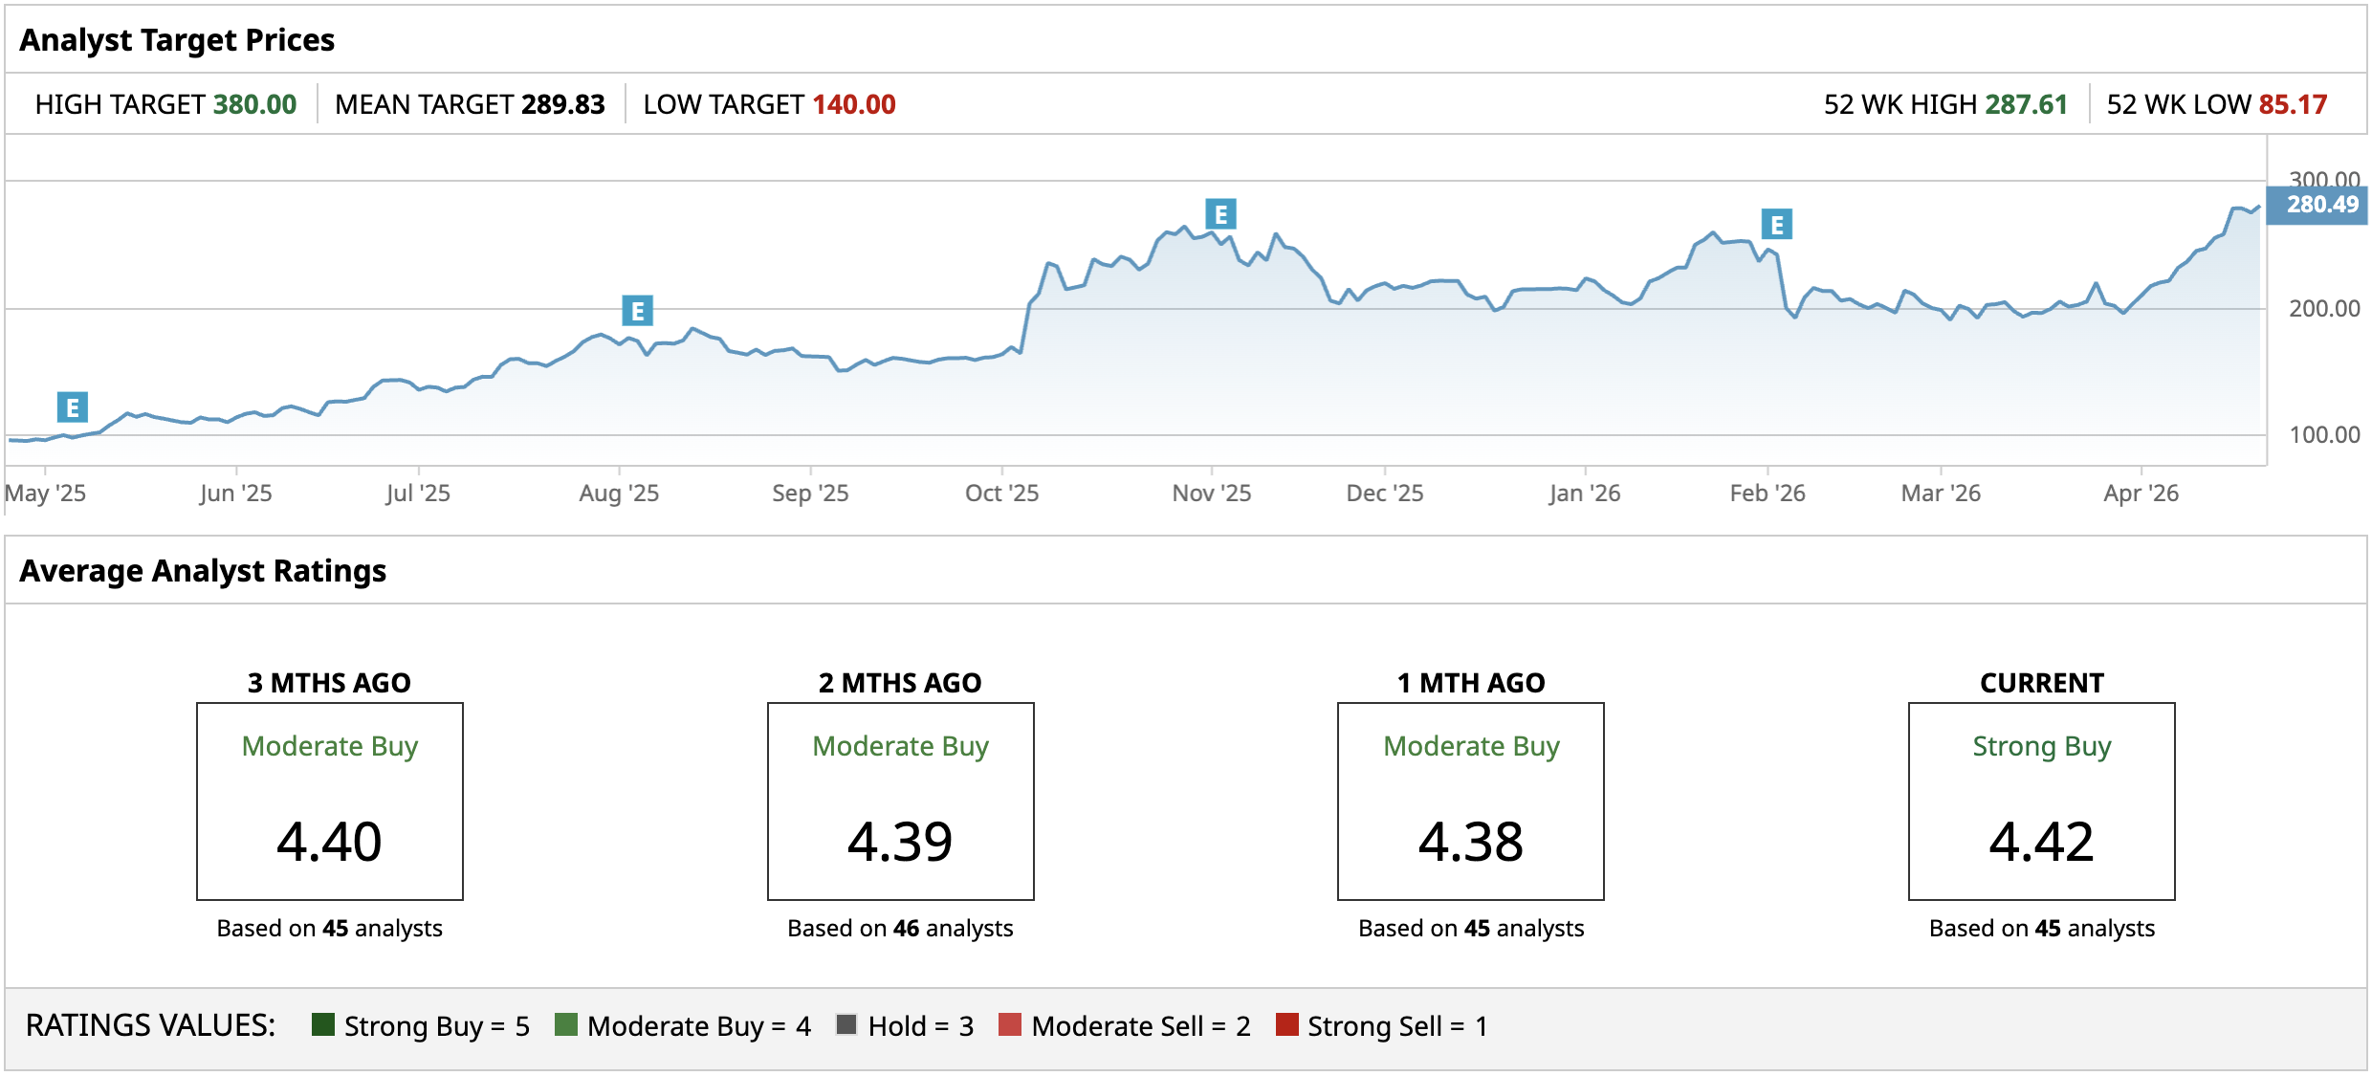This screenshot has width=2372, height=1076.
Task: Click the Oct '25 label on the time axis
Action: click(1001, 494)
